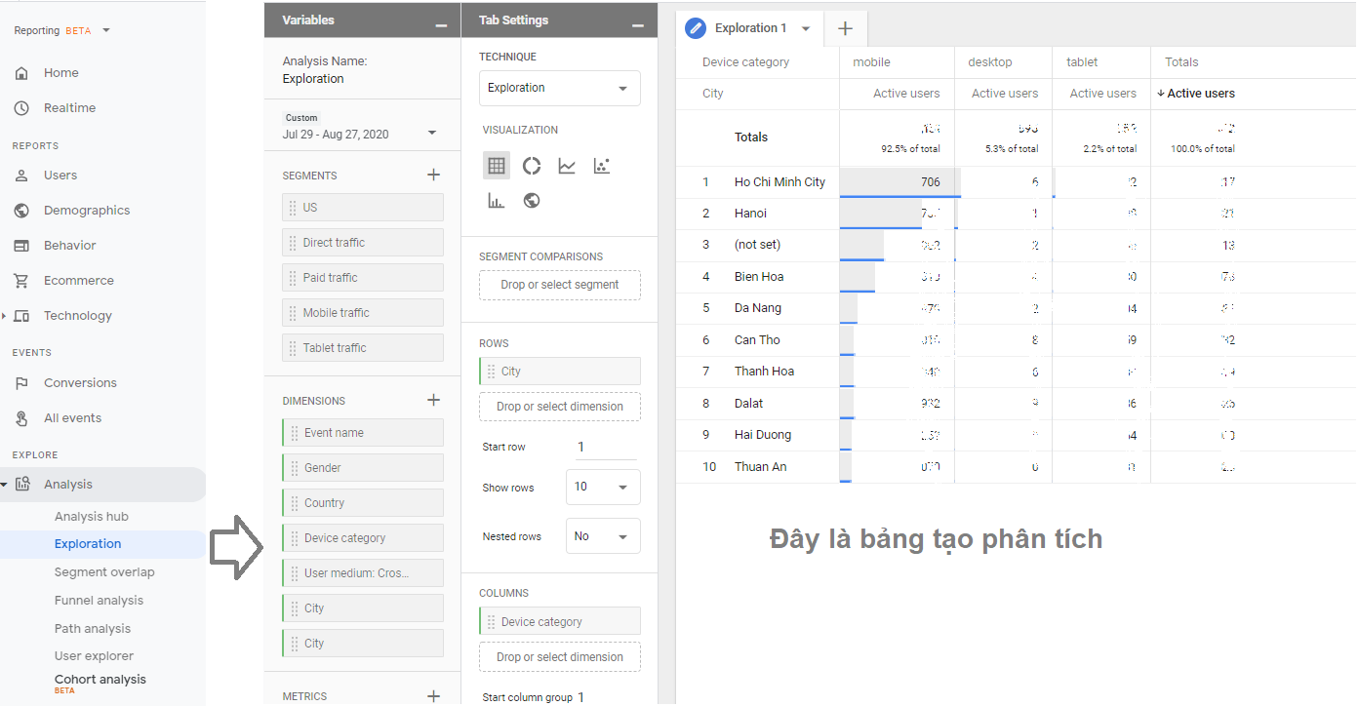The width and height of the screenshot is (1359, 706).
Task: Click the Start row input field
Action: point(605,447)
